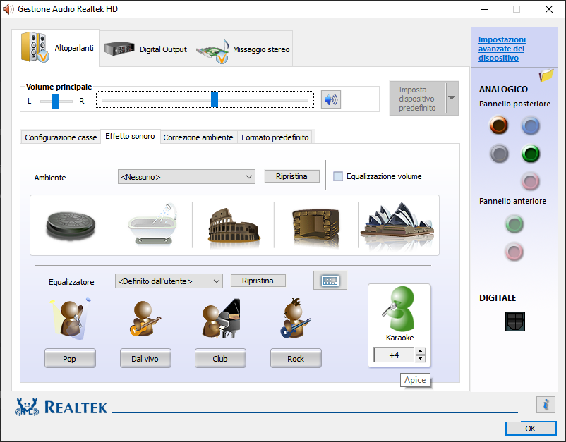Open the Configurazione casse tab
The width and height of the screenshot is (566, 442).
61,137
